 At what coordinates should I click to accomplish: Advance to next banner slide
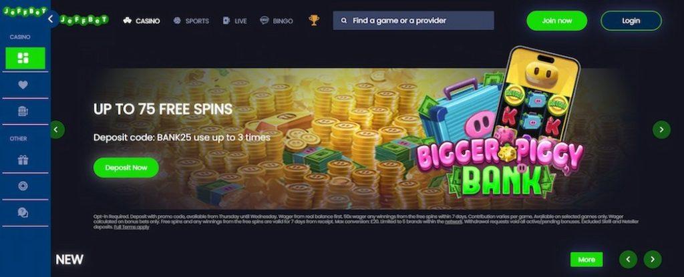click(661, 129)
